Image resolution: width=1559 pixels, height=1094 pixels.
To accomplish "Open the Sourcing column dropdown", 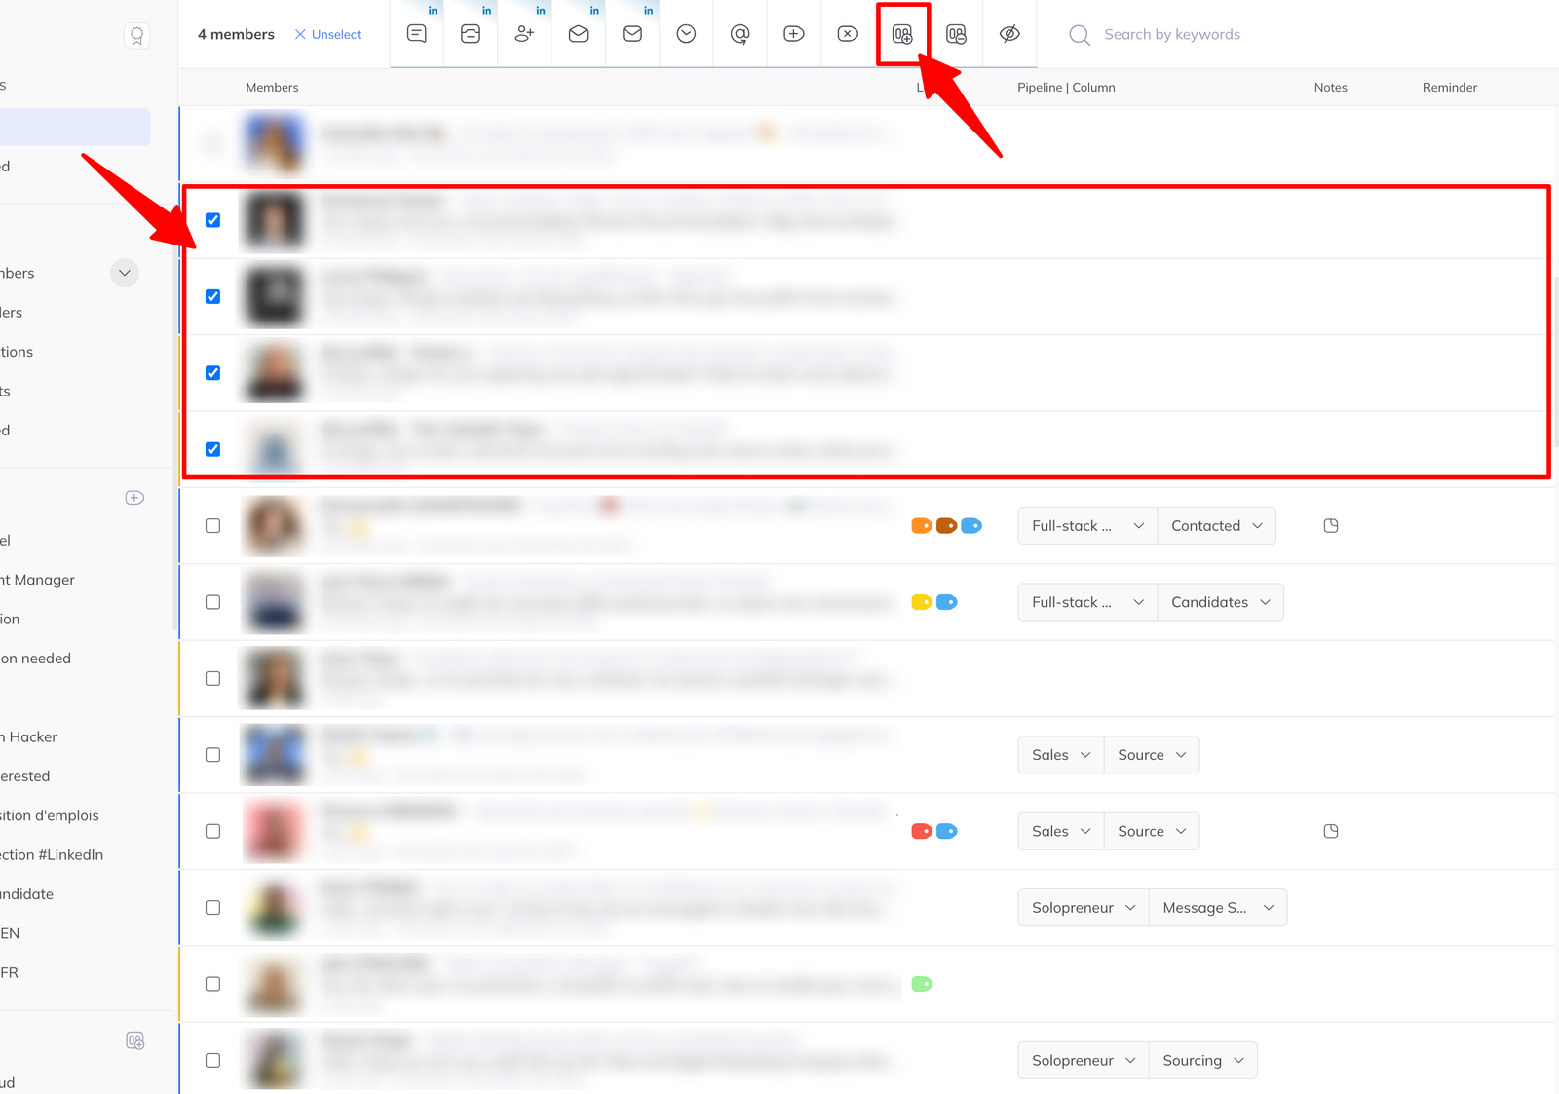I will [x=1203, y=1060].
